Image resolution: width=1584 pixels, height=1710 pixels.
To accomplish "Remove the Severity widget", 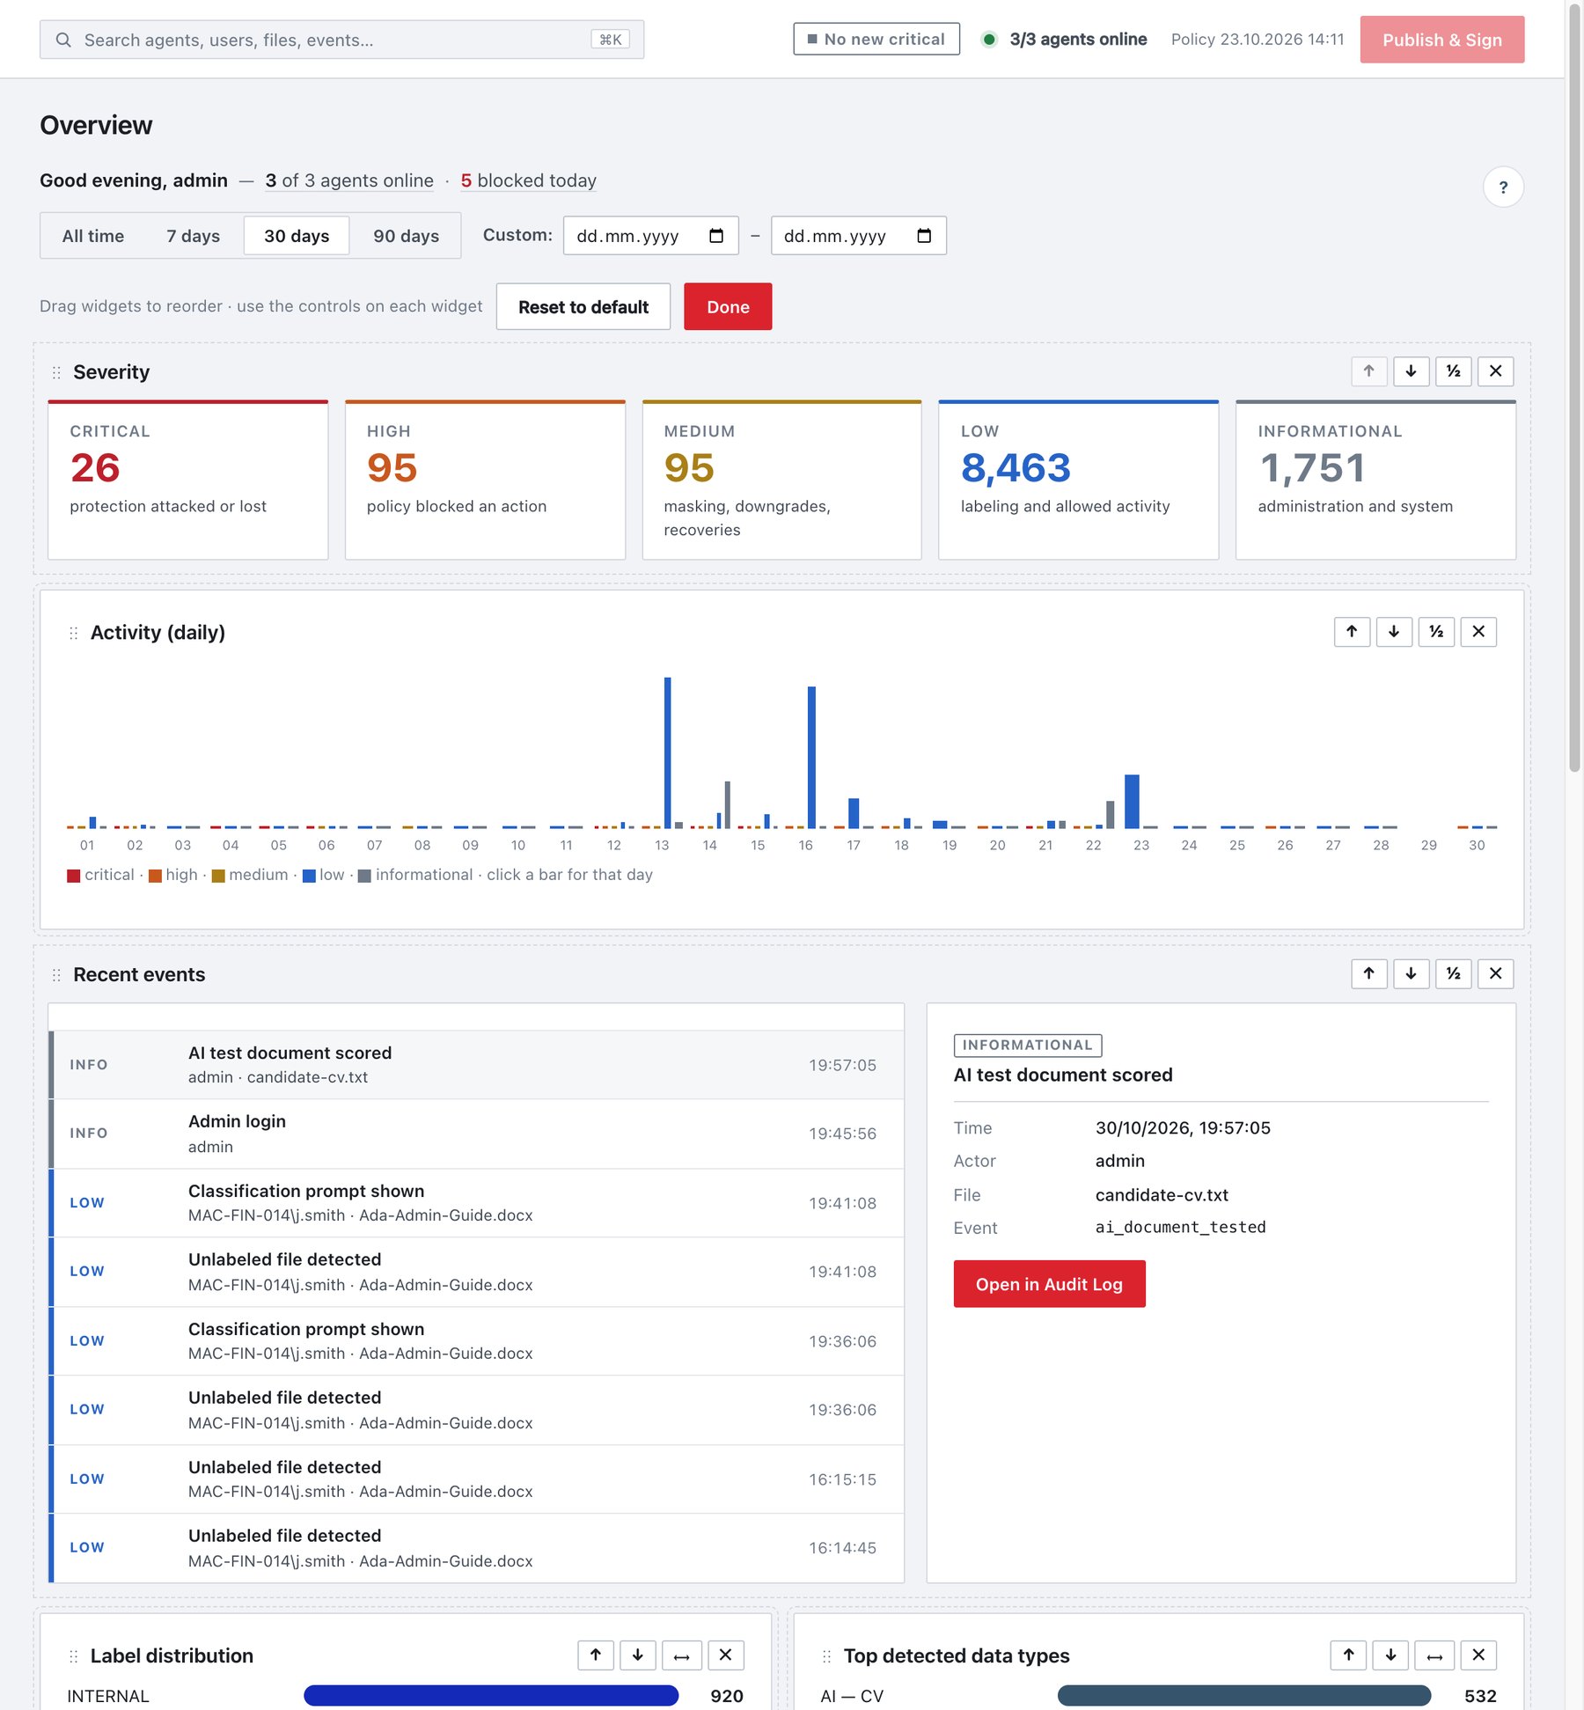I will tap(1495, 371).
